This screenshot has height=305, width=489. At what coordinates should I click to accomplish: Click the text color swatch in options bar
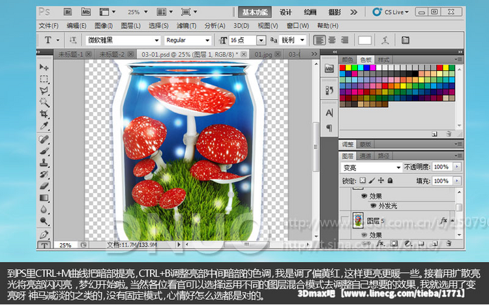tap(364, 40)
